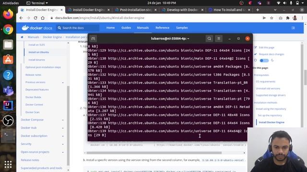Viewport: 307px width, 172px height.
Task: Click Request docs changes link
Action: 272,54
